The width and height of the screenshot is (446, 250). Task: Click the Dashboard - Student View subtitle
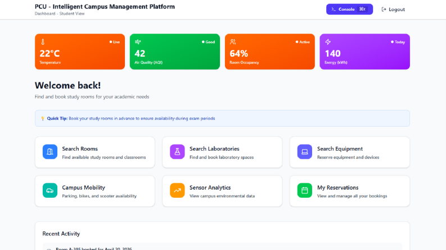[x=60, y=13]
